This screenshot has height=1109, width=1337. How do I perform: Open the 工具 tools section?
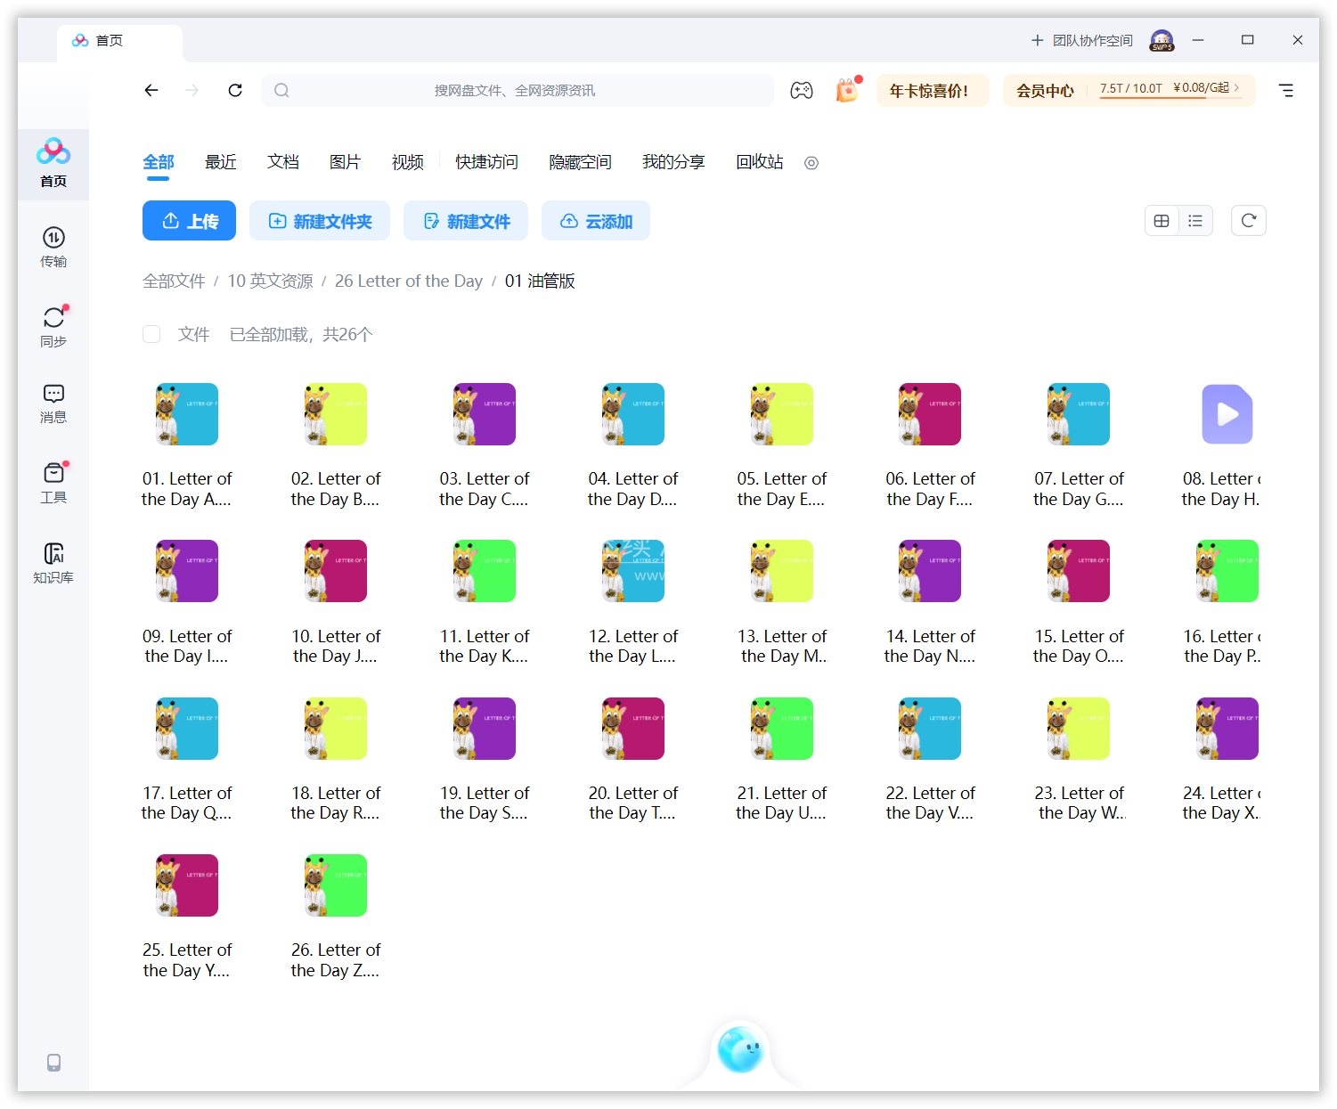click(x=53, y=482)
